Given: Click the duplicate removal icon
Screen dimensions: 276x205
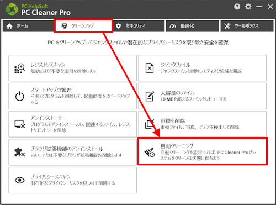Looking at the screenshot, I should click(150, 124).
